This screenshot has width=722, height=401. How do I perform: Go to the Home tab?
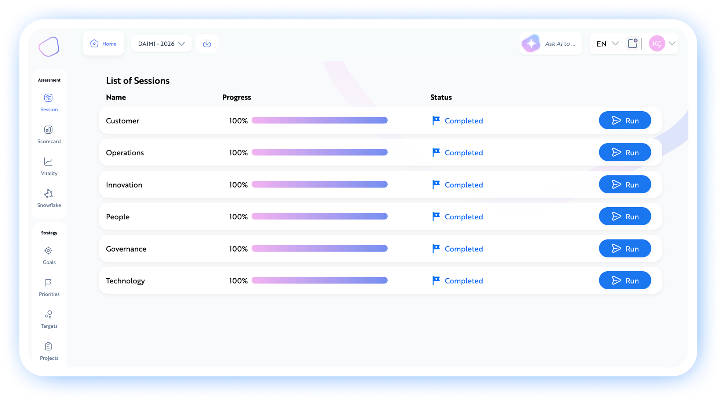[103, 44]
